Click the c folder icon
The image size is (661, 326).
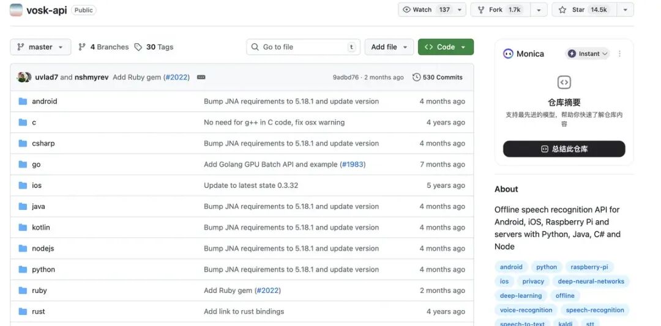point(23,123)
